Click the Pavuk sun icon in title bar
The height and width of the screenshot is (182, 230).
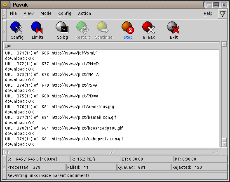coord(5,5)
